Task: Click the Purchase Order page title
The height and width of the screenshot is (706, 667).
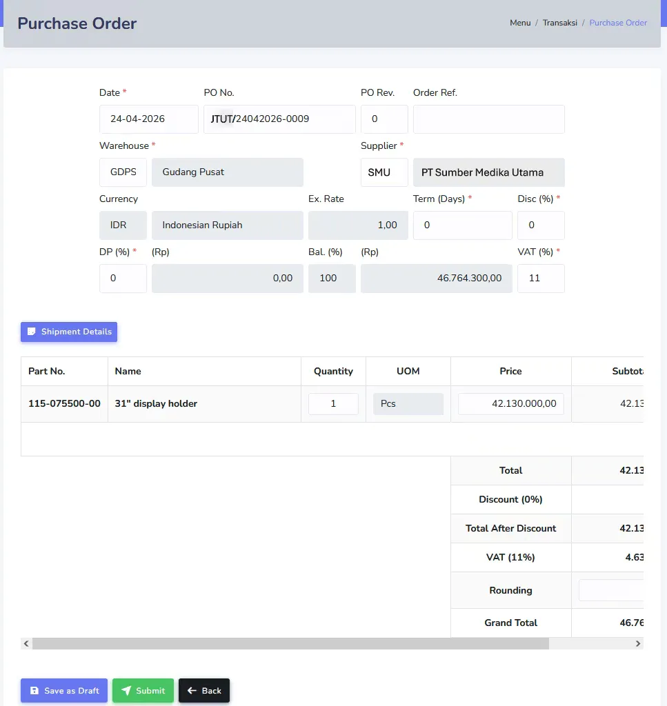Action: [x=77, y=23]
